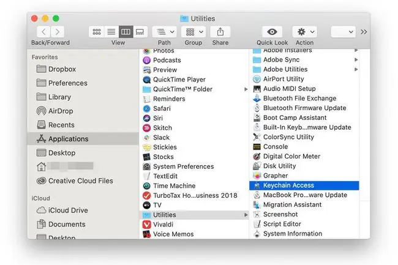Select TurboTax Ho...usiness 2018
This screenshot has width=398, height=265.
(x=194, y=195)
